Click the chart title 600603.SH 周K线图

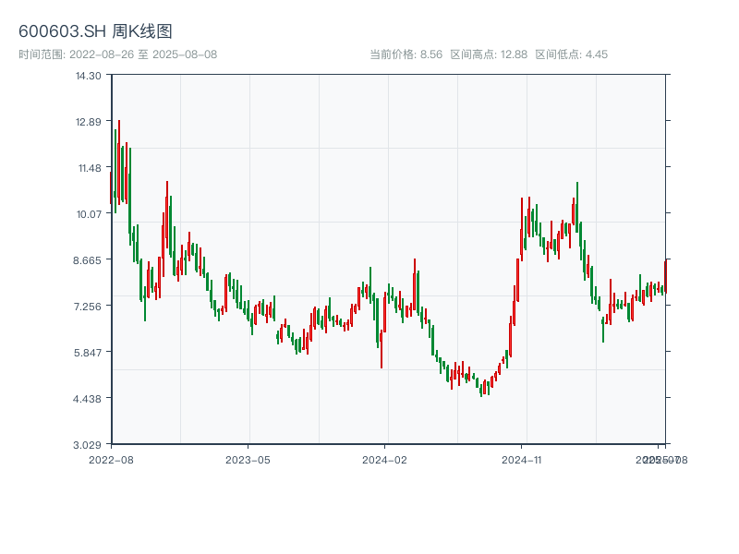95,31
